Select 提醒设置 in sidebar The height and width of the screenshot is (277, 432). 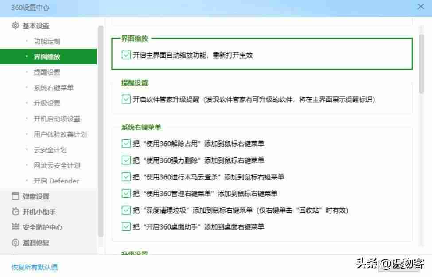pos(47,72)
